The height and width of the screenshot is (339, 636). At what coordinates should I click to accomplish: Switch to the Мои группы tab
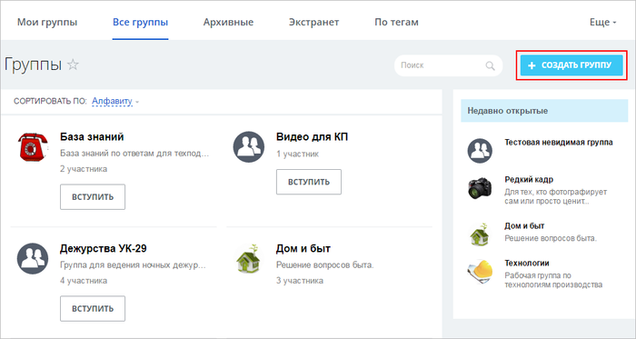(x=47, y=22)
